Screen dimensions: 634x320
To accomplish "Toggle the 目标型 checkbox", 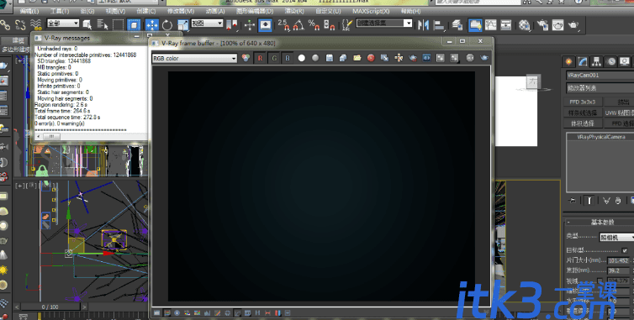I will click(625, 250).
